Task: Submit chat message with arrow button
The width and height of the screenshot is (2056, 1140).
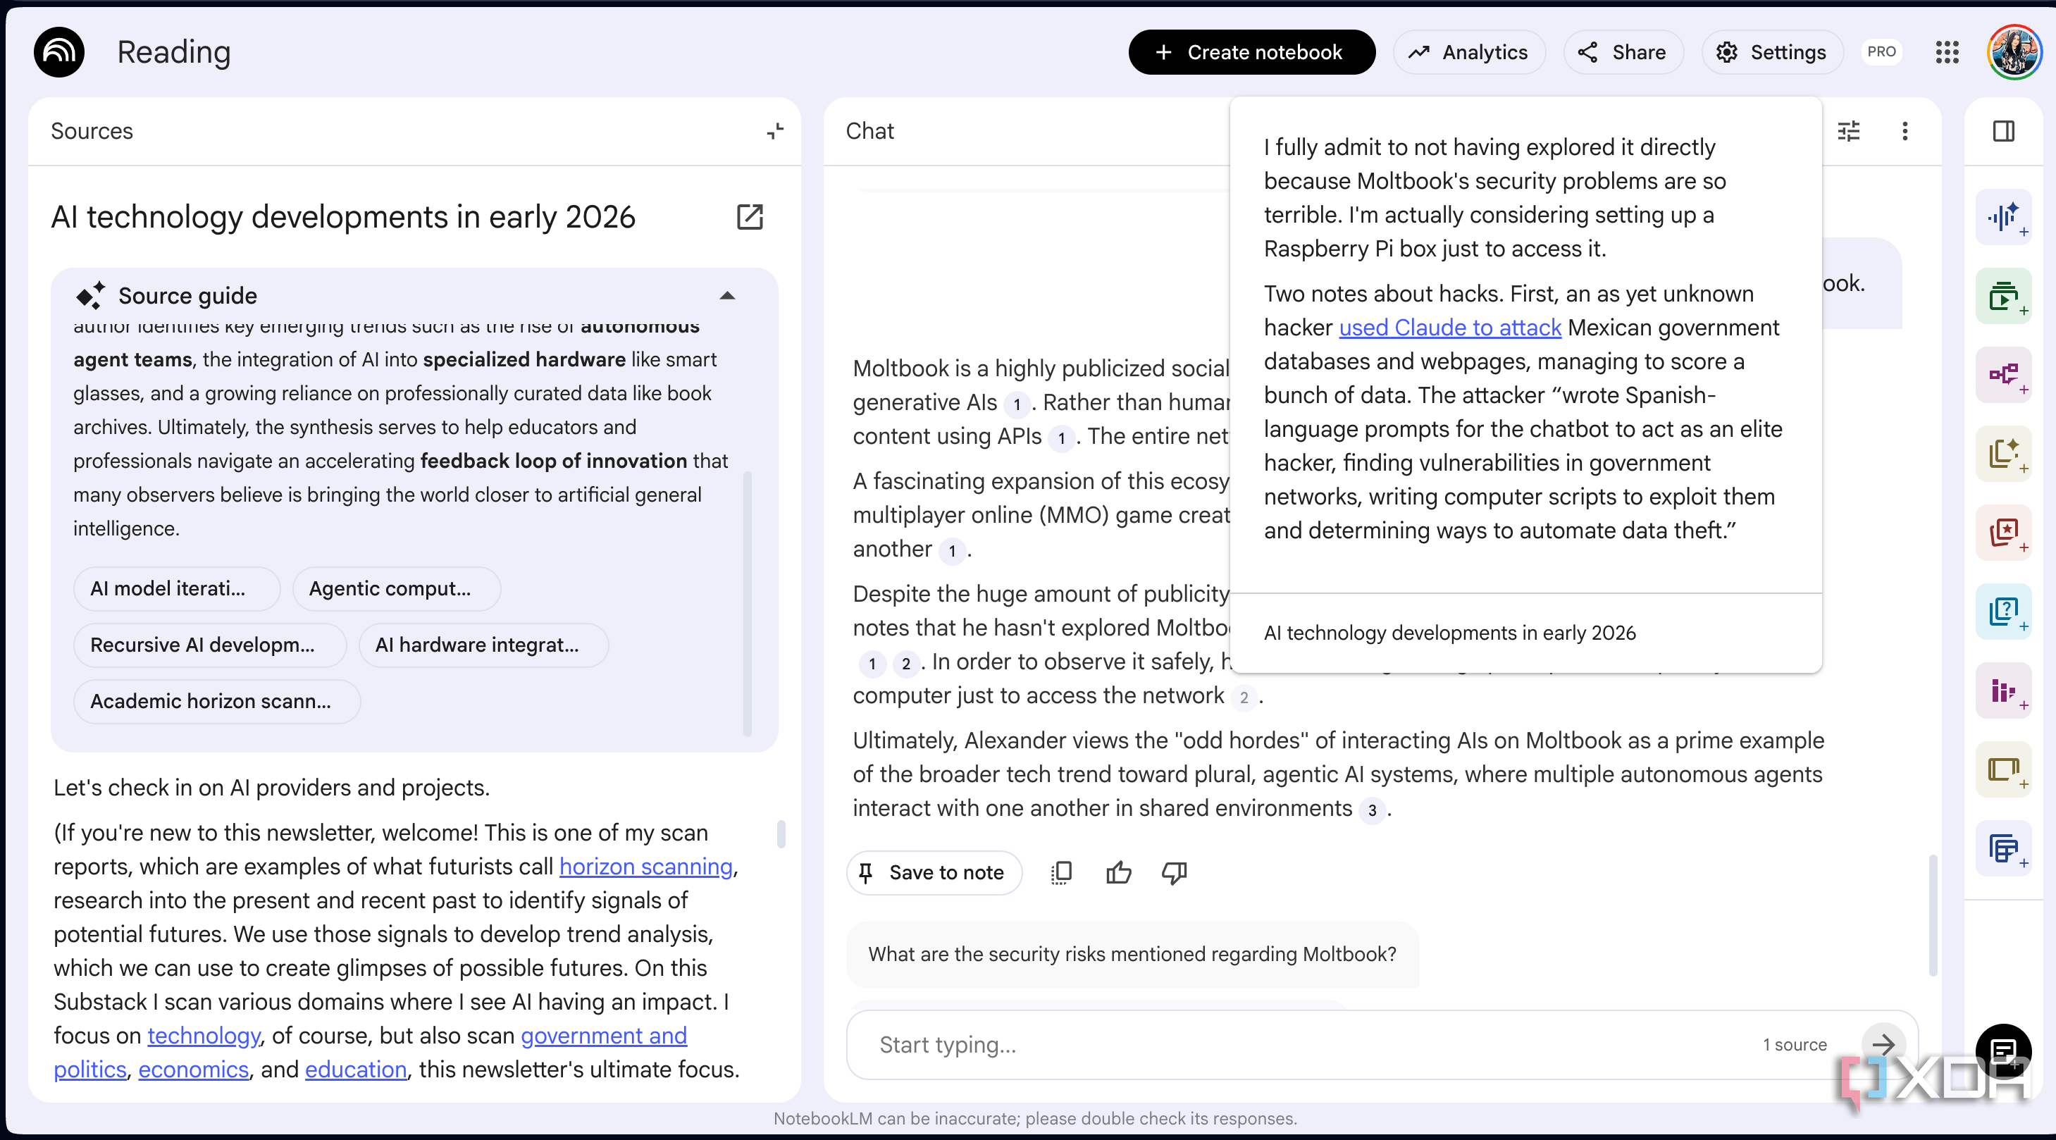Action: click(x=1883, y=1044)
